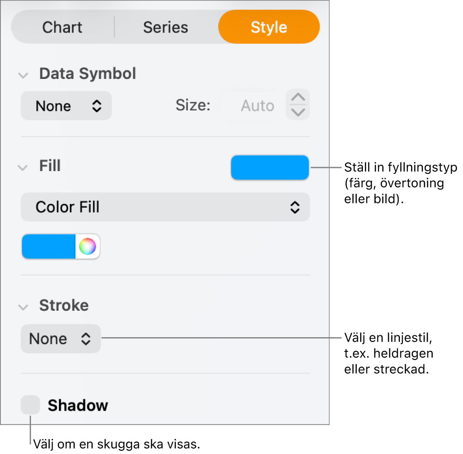Switch to the Series tab
Image resolution: width=463 pixels, height=454 pixels.
coord(165,27)
